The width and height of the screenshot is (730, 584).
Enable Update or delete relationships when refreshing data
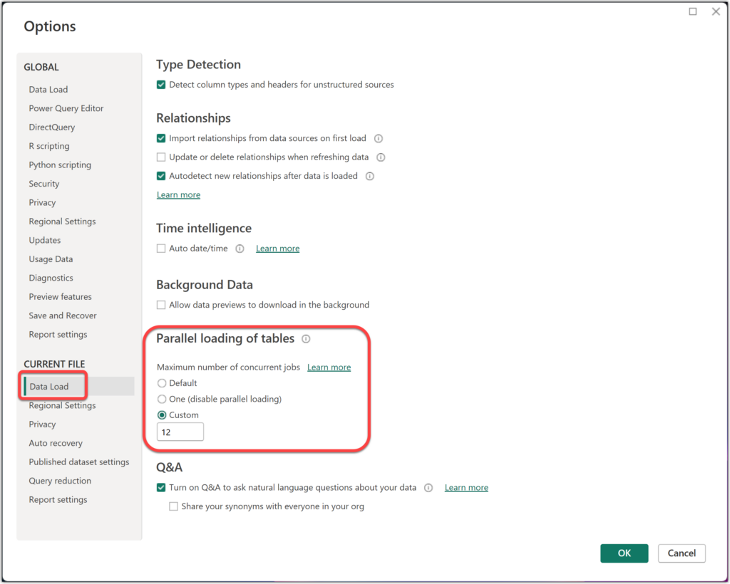[160, 157]
